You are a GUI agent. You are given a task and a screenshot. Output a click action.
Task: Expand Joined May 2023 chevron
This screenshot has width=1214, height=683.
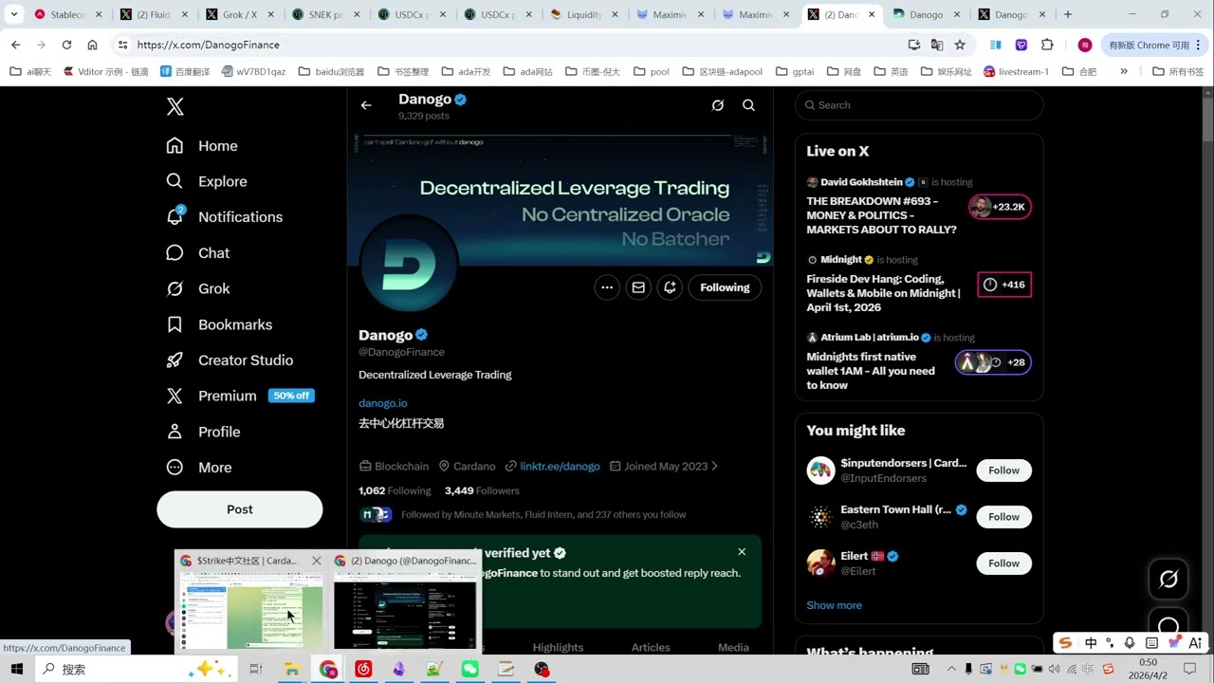pyautogui.click(x=714, y=466)
